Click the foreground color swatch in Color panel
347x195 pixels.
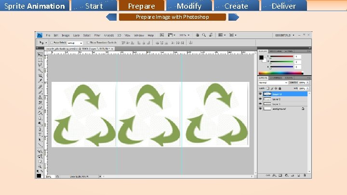pos(261,57)
